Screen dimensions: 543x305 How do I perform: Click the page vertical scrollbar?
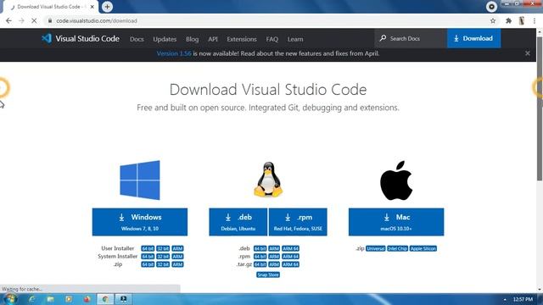click(540, 108)
